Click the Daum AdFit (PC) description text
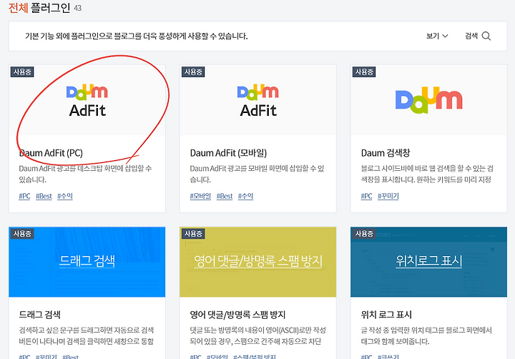The image size is (515, 359). pyautogui.click(x=85, y=174)
